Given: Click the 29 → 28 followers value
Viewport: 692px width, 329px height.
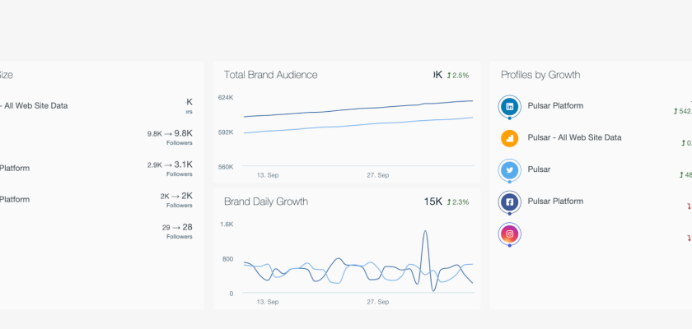Looking at the screenshot, I should 177,227.
